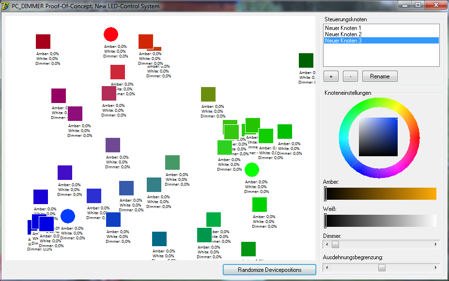Image resolution: width=449 pixels, height=281 pixels.
Task: Click the Dimmer scrollbar right arrow
Action: (436, 245)
